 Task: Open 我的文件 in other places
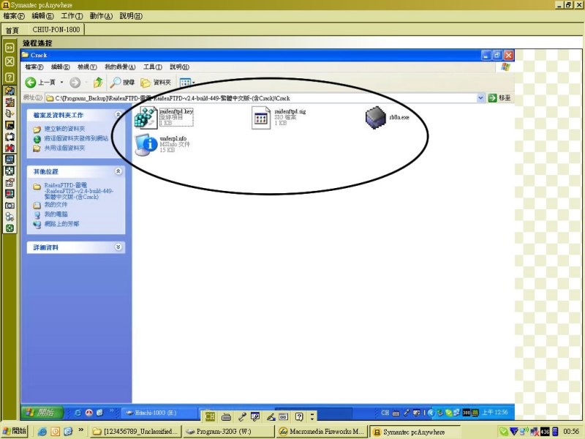coord(56,205)
